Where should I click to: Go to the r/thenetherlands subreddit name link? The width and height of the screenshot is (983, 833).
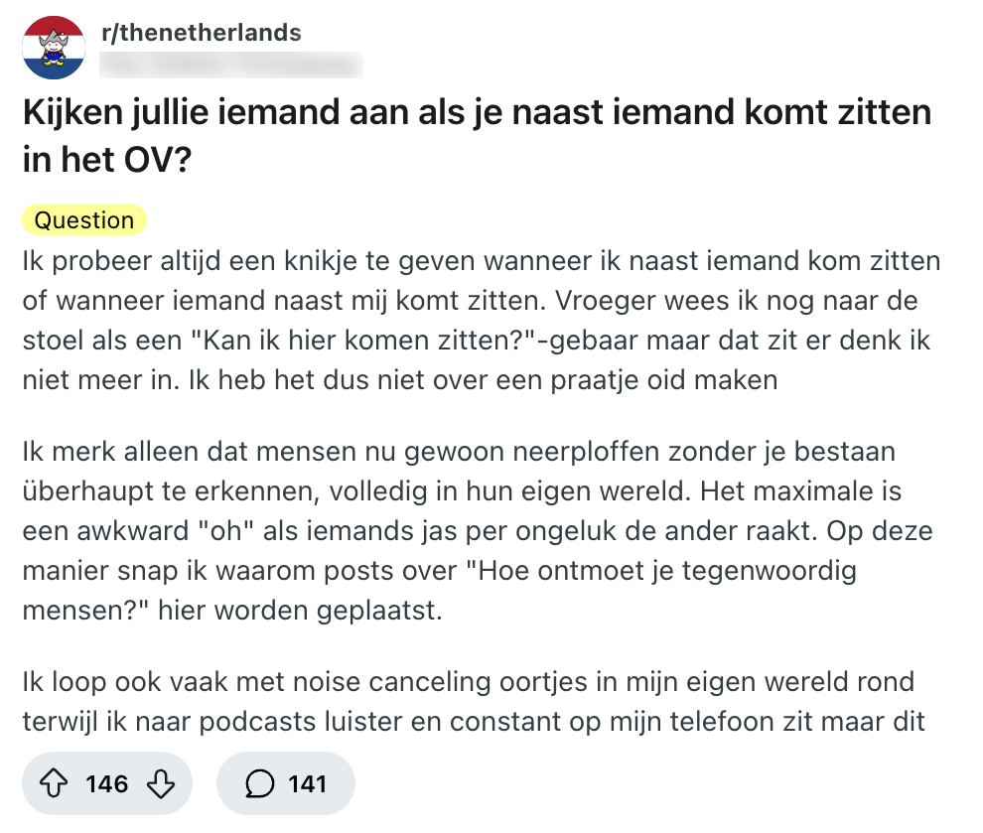[x=201, y=32]
